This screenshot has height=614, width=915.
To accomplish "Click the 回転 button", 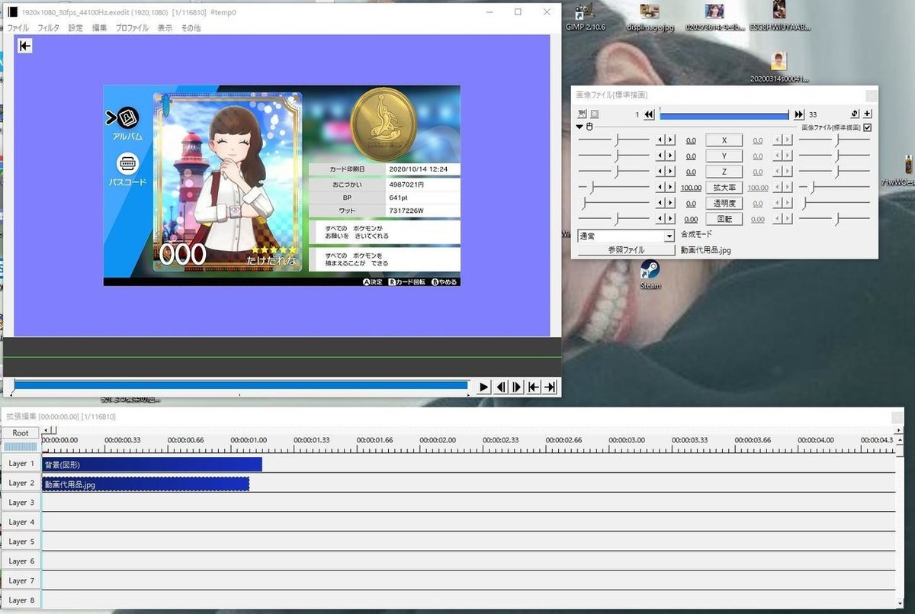I will (x=724, y=219).
